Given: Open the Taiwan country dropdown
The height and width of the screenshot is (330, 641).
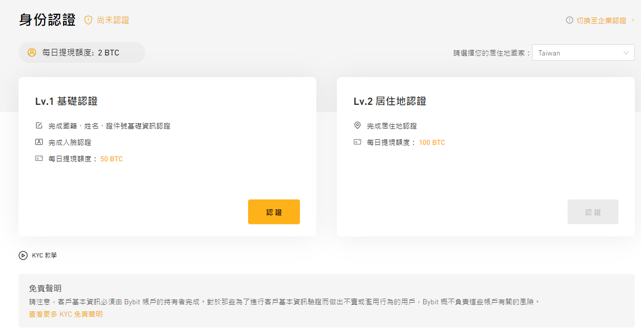Looking at the screenshot, I should pyautogui.click(x=583, y=52).
